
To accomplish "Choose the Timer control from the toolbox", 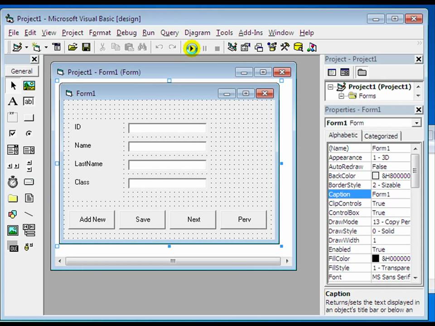I will (13, 182).
